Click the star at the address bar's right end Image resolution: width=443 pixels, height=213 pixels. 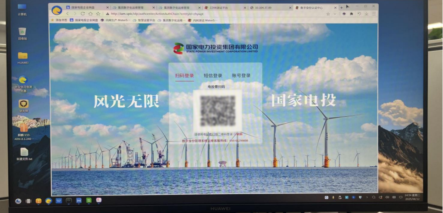pyautogui.click(x=328, y=14)
